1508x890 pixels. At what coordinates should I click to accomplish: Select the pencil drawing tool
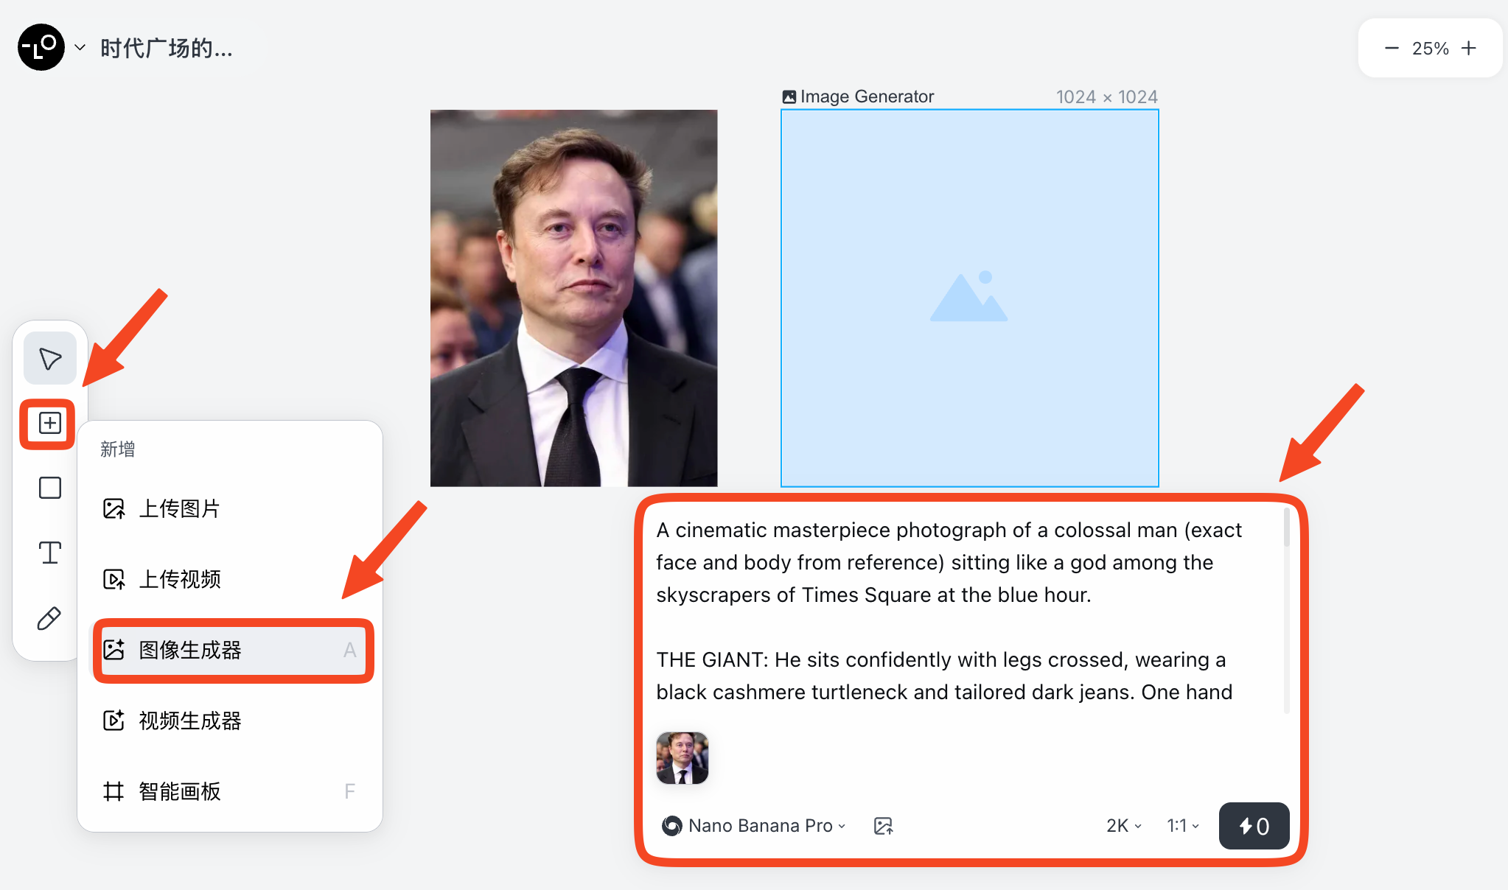pyautogui.click(x=49, y=618)
